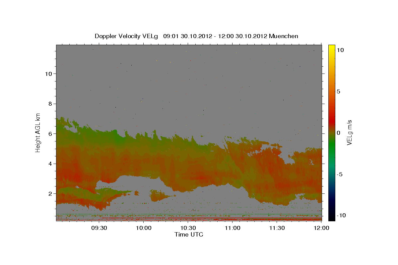398x265 pixels.
Task: Click the height tick label 8
Action: coord(50,104)
